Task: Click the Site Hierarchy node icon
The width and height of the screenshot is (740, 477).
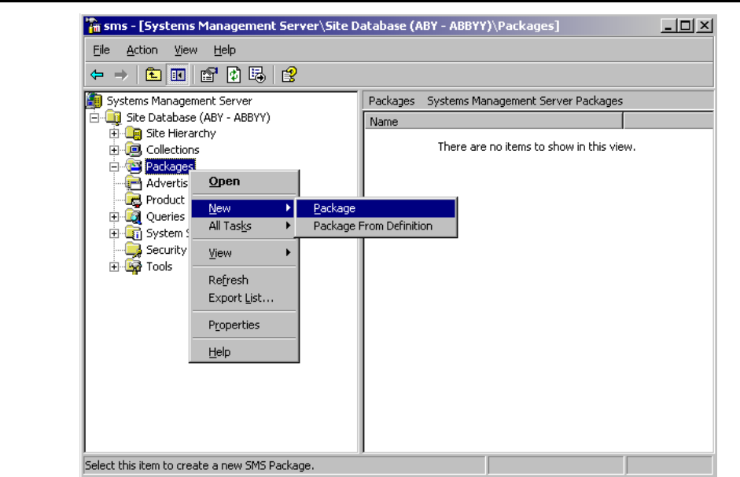Action: tap(134, 134)
